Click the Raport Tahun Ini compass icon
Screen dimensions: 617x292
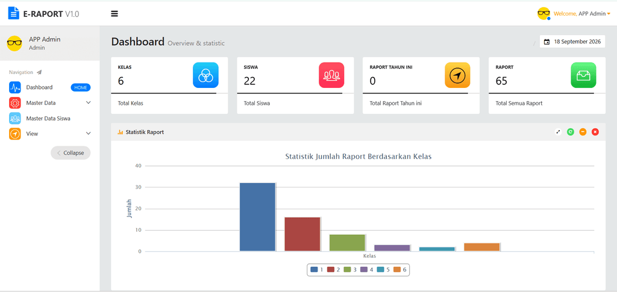[457, 75]
